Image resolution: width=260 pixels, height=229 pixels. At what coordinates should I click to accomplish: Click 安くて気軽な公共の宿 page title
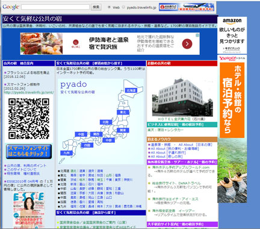[x=32, y=19]
